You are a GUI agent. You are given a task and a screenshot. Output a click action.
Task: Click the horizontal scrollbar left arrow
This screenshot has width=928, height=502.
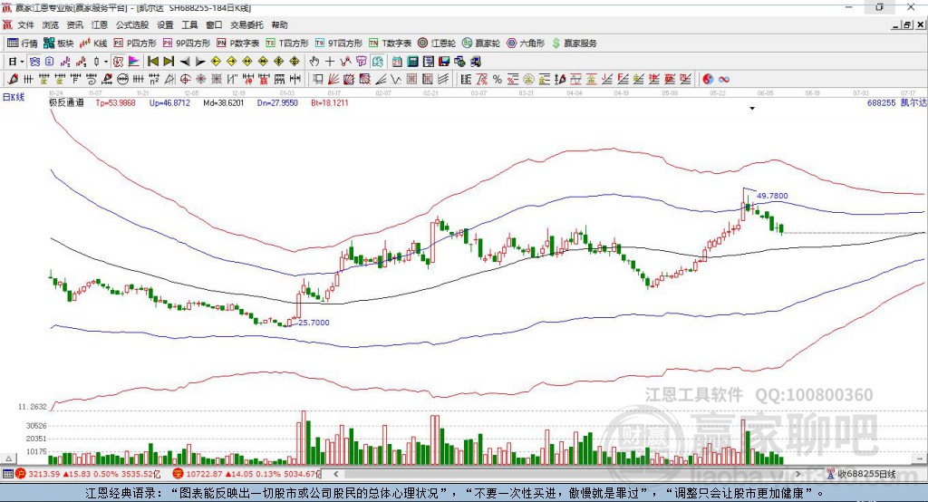coord(336,474)
